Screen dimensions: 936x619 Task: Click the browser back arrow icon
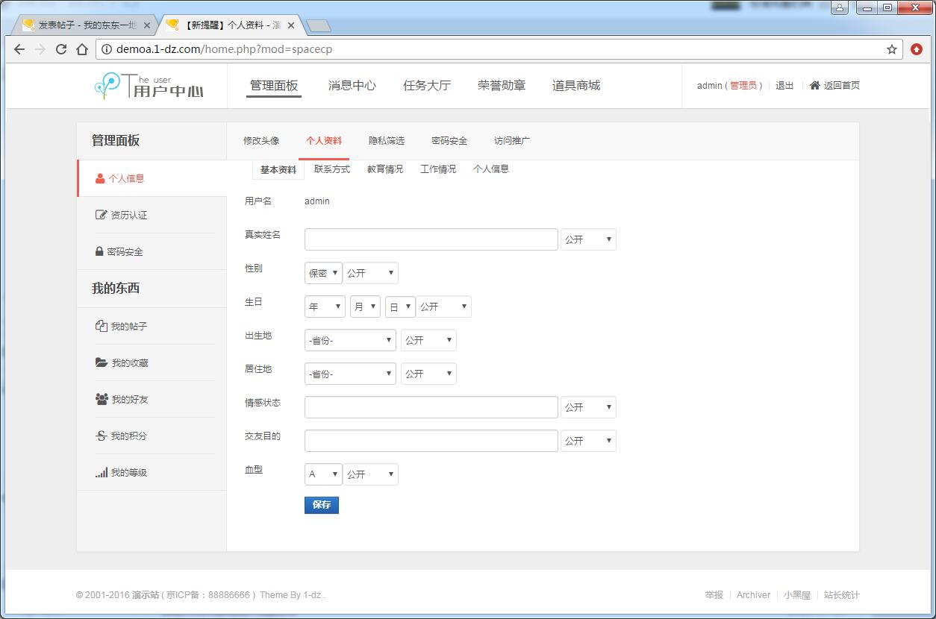point(19,49)
